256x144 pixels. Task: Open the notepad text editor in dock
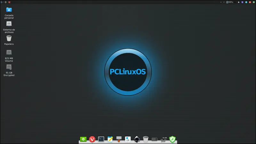(110, 139)
